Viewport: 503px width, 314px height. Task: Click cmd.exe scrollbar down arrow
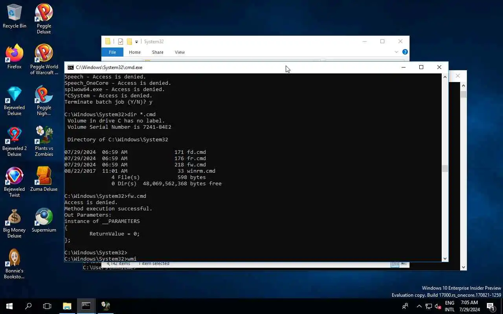point(445,258)
